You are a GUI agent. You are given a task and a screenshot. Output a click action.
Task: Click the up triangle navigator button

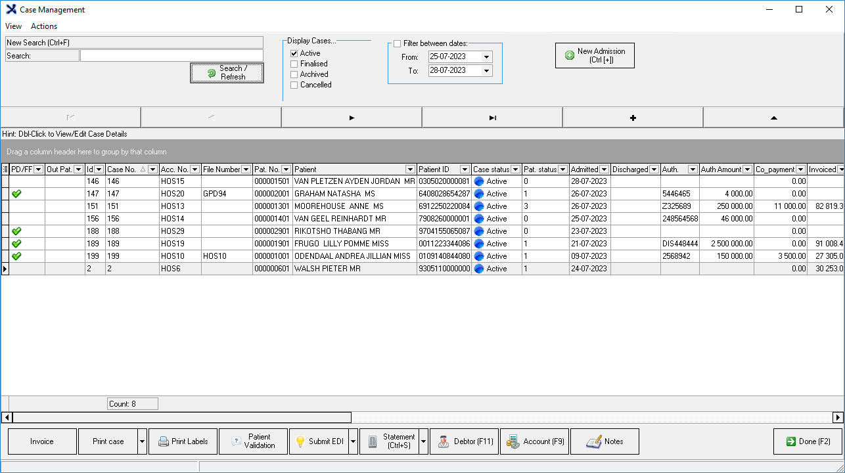pyautogui.click(x=773, y=118)
